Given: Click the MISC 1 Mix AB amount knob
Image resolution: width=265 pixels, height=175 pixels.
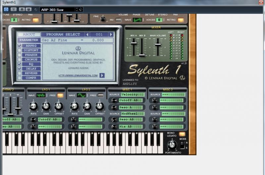Looking at the screenshot, I should [114, 127].
